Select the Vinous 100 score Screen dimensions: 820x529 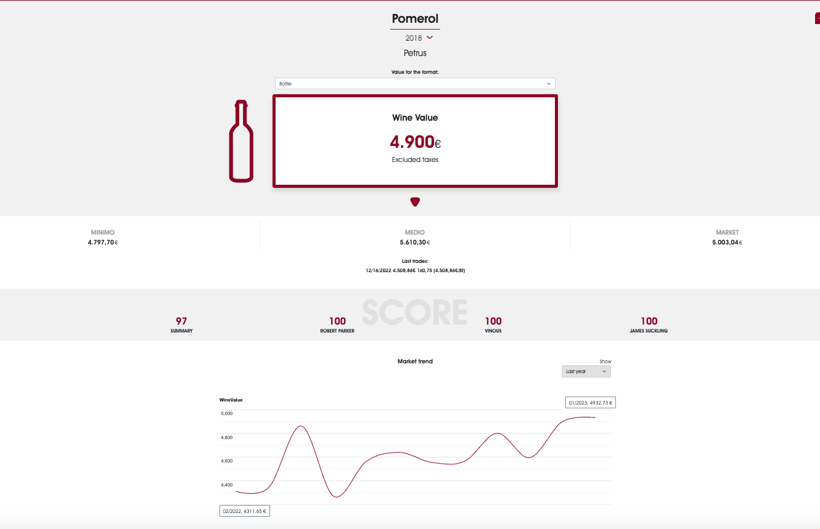tap(493, 325)
